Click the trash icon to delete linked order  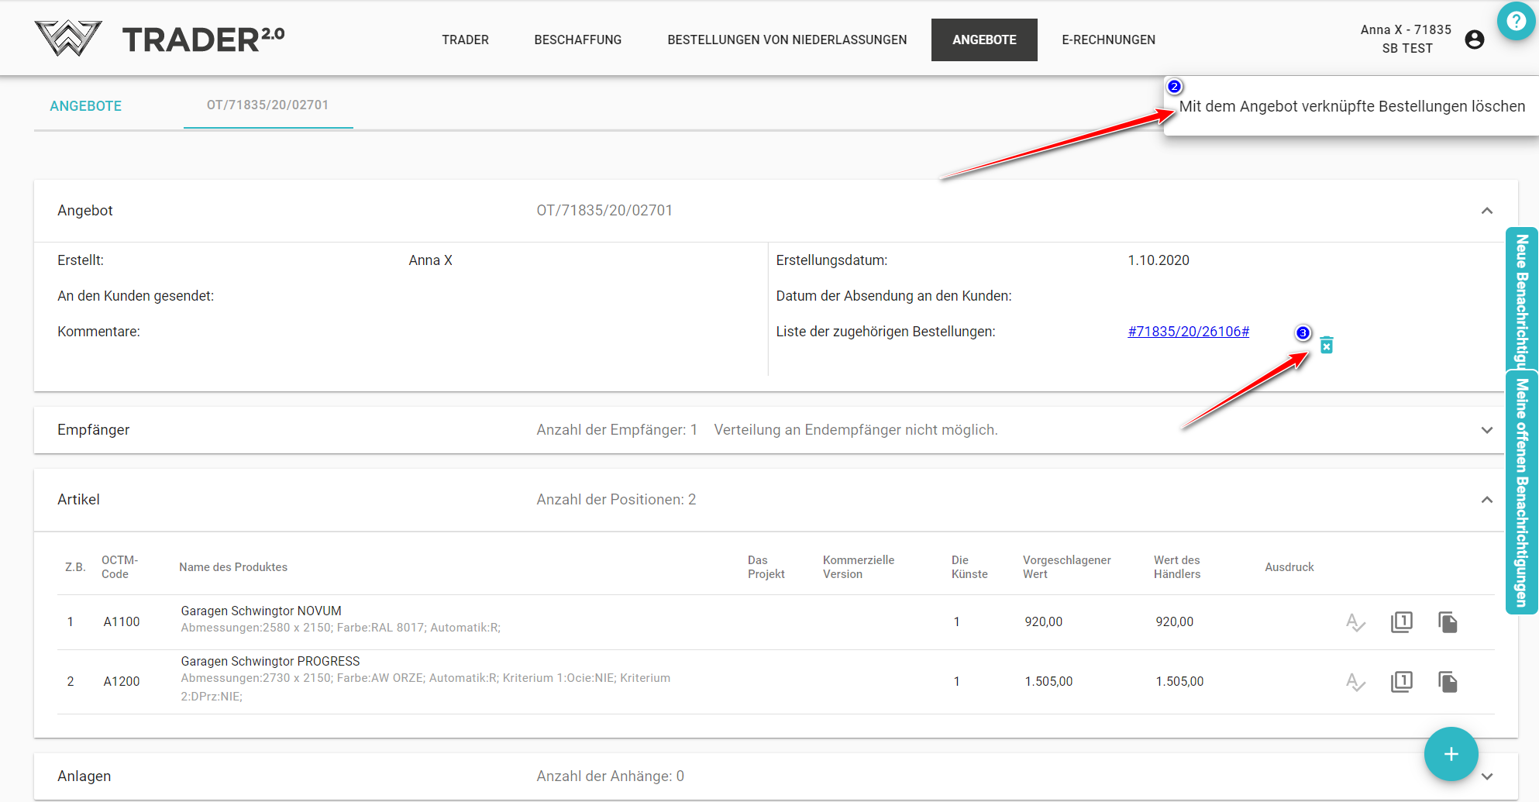coord(1326,345)
